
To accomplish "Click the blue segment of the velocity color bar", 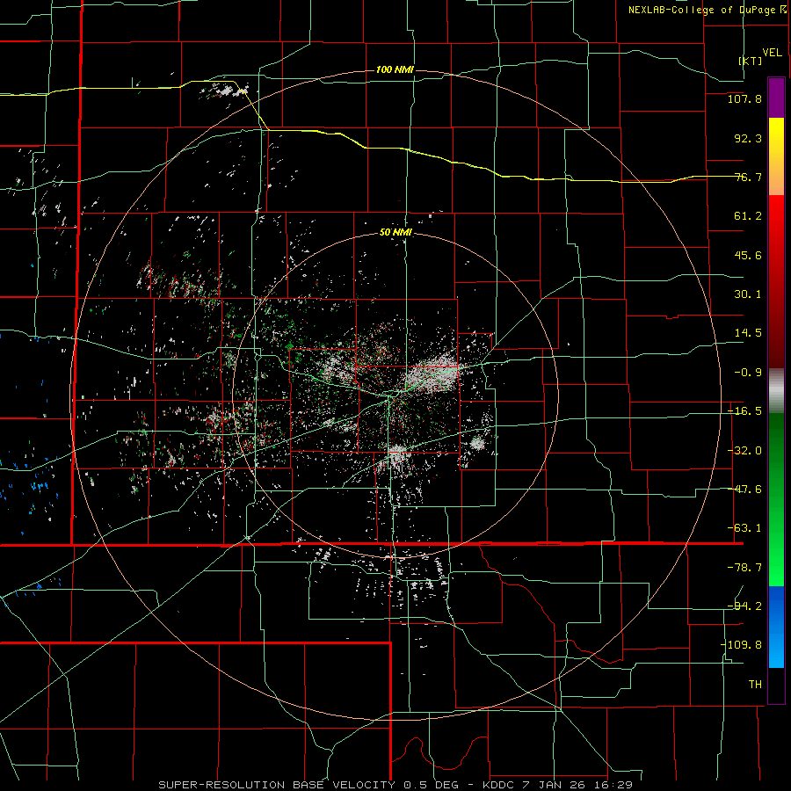I will click(776, 627).
